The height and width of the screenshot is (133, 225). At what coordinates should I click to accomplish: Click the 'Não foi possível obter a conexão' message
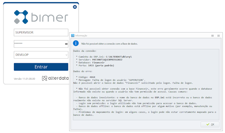[x=109, y=44]
